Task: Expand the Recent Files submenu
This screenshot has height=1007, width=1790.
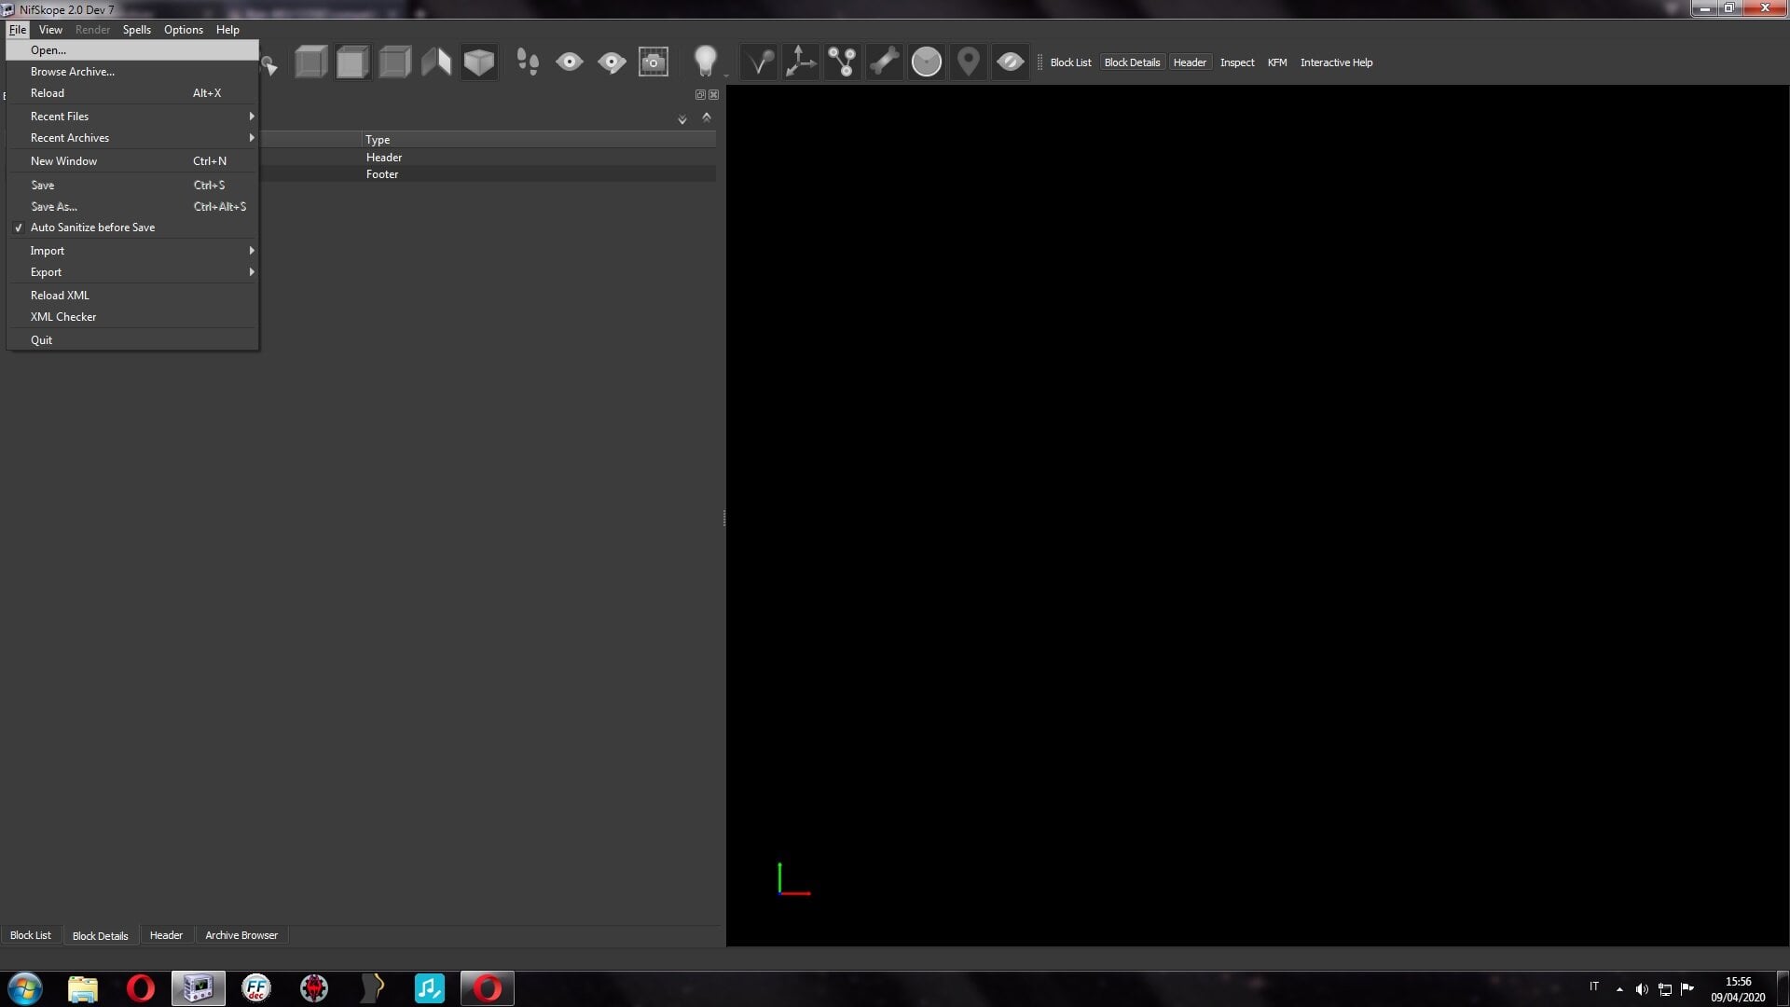Action: pos(132,117)
